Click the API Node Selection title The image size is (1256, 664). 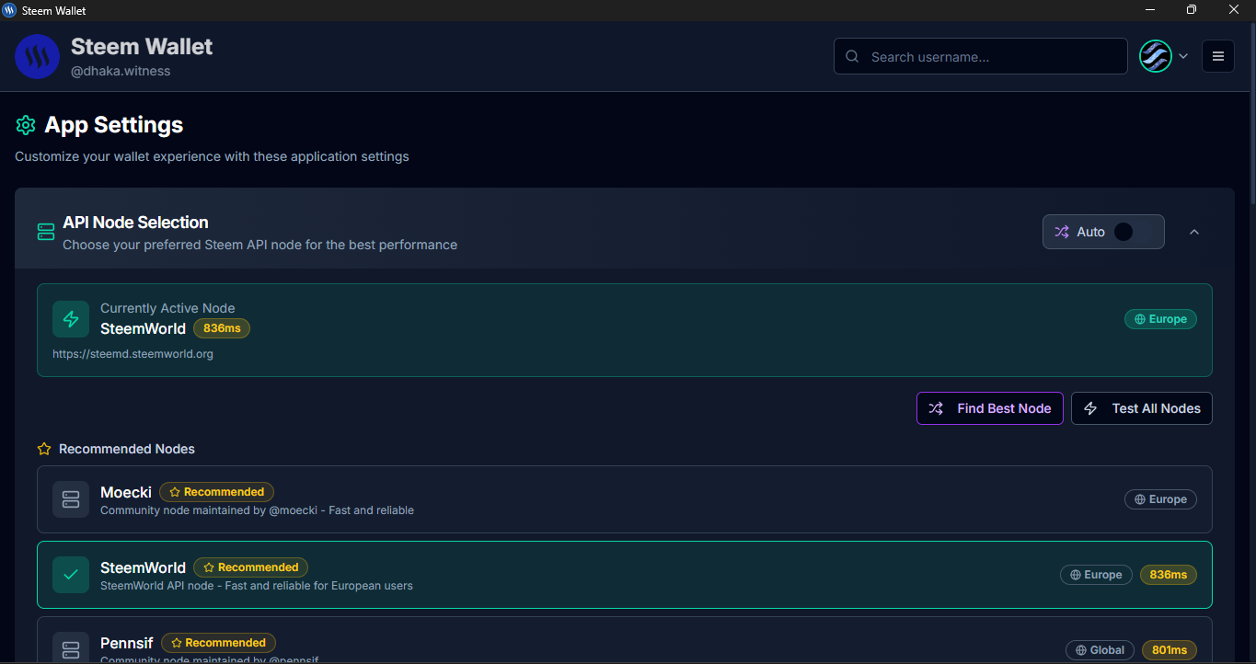coord(135,223)
